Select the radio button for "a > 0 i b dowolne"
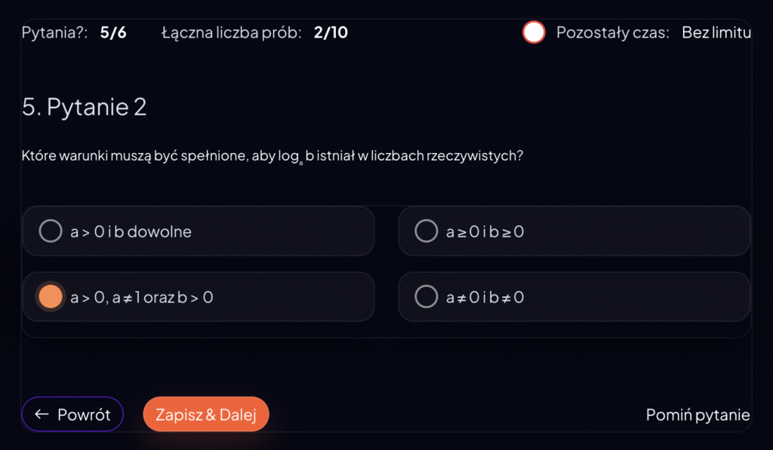The image size is (773, 450). [x=51, y=231]
